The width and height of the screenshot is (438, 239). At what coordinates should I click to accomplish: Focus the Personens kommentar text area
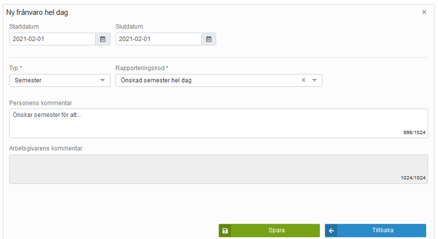pyautogui.click(x=218, y=123)
